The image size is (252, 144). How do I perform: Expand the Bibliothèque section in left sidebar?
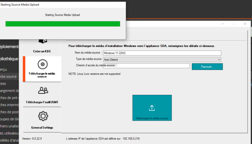coord(9,59)
